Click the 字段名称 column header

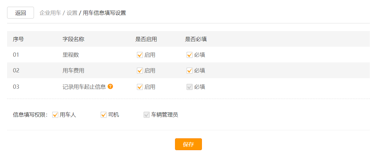tap(73, 39)
